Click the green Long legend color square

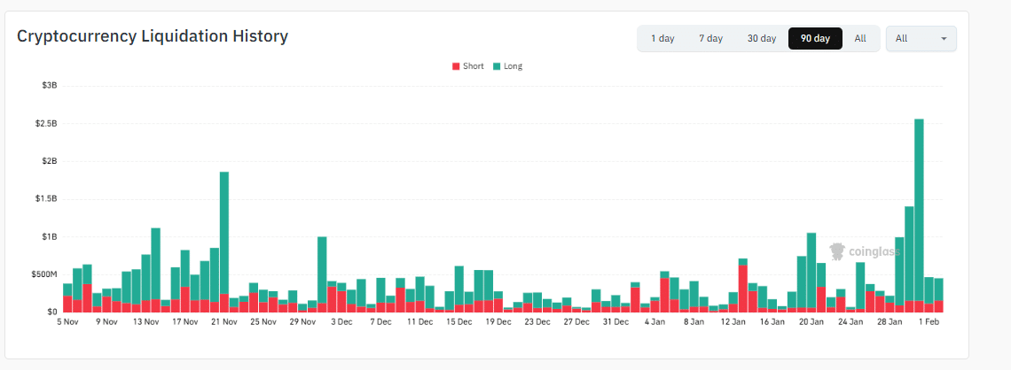coord(498,66)
